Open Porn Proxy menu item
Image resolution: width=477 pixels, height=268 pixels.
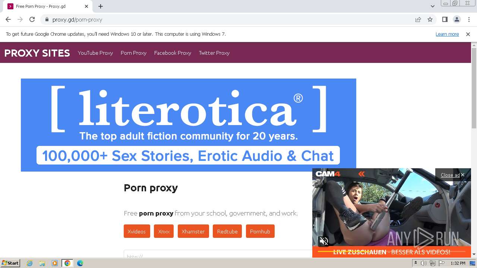coord(133,53)
